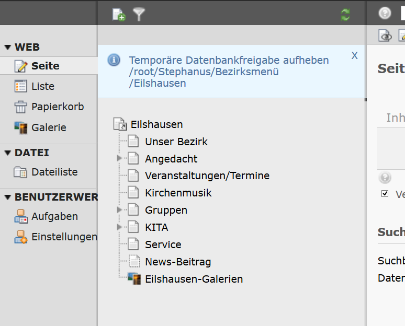Click the Dateiliste module icon
The width and height of the screenshot is (405, 326).
(20, 172)
